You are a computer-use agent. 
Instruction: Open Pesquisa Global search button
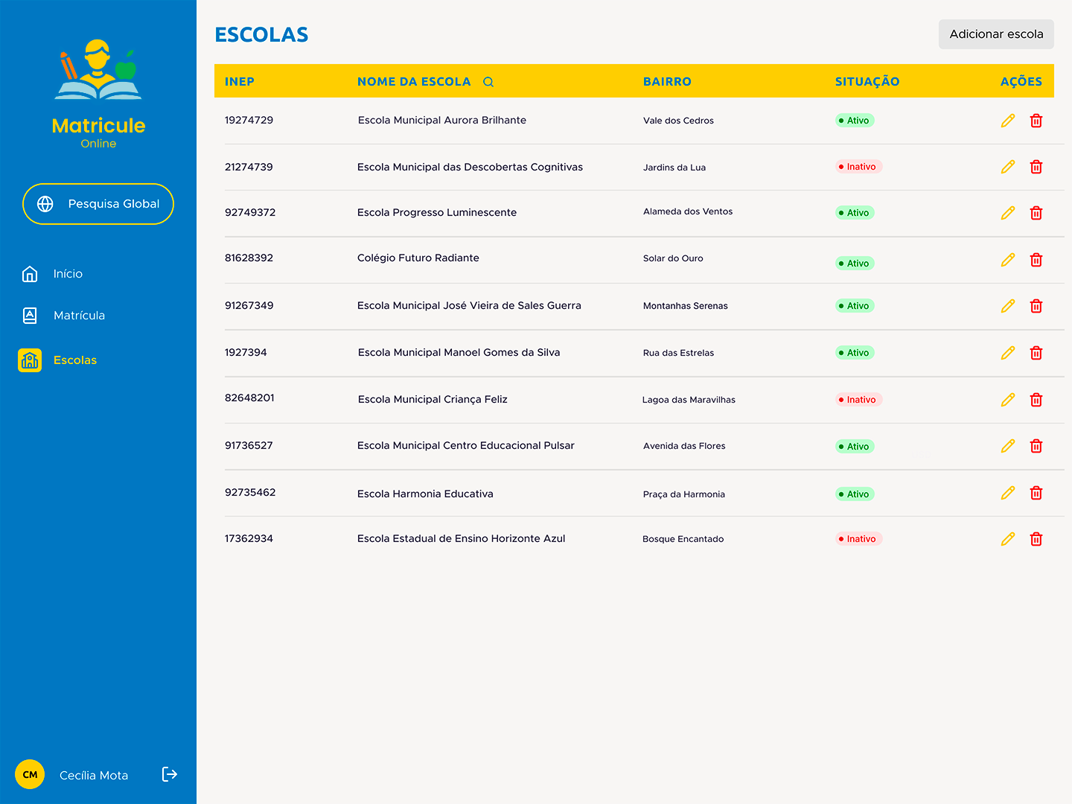click(x=98, y=204)
